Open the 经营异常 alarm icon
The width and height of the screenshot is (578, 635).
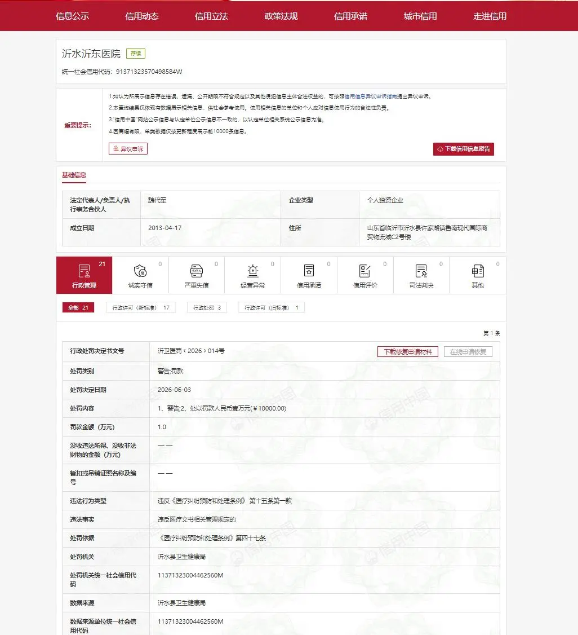253,271
